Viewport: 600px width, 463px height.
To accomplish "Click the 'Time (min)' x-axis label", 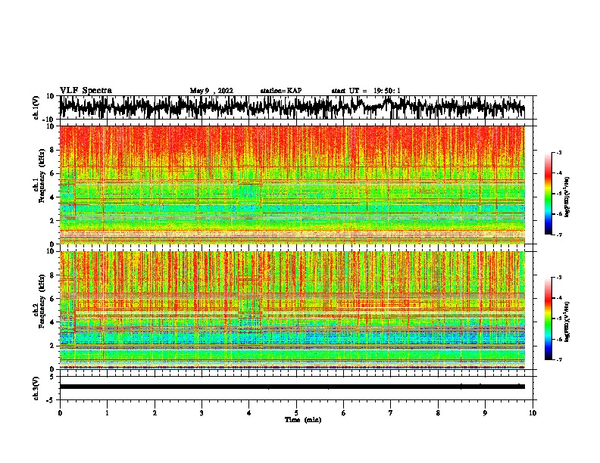I will [303, 420].
